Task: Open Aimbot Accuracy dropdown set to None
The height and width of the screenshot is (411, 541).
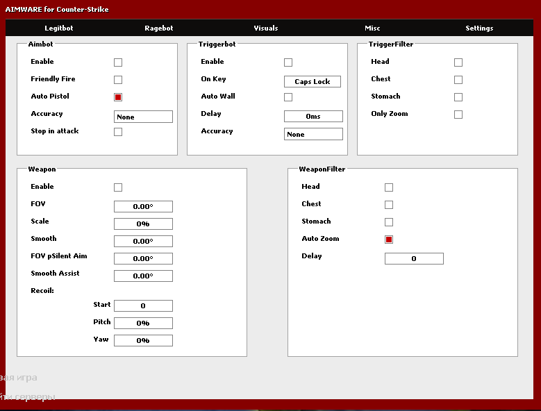Action: pos(143,117)
